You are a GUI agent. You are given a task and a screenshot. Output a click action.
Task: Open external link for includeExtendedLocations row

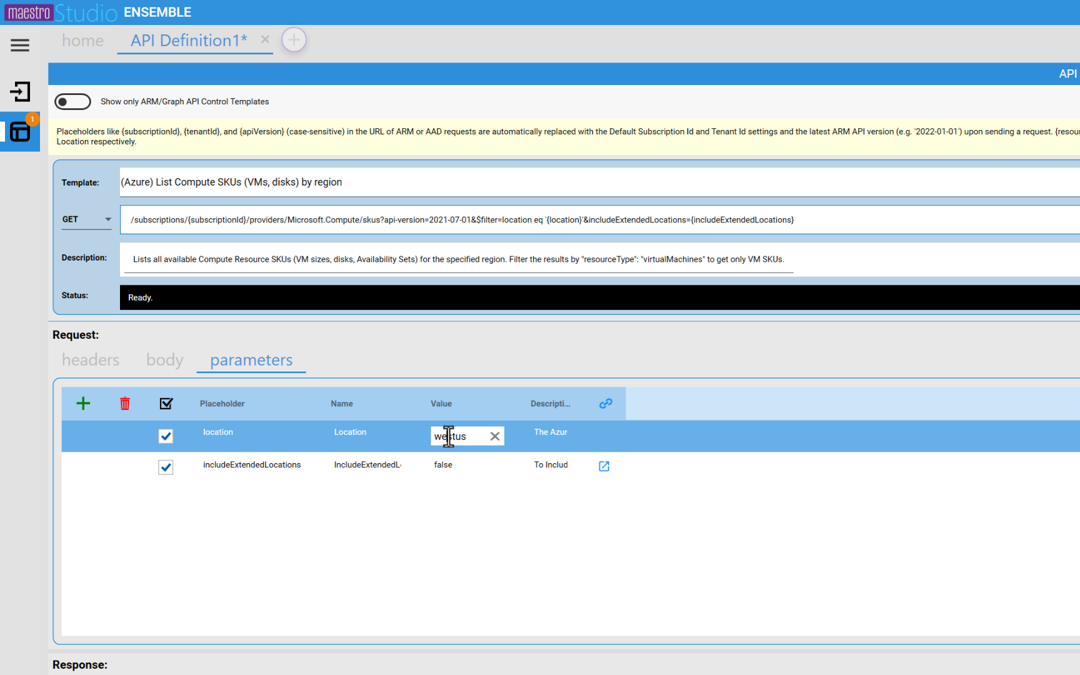pos(604,466)
